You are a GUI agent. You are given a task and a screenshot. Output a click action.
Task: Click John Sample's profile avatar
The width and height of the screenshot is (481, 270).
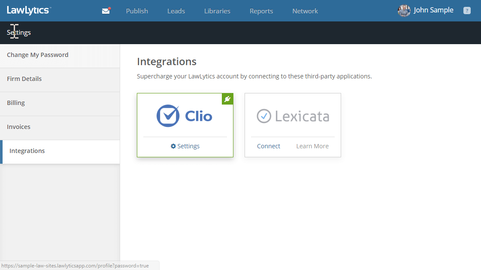(404, 11)
